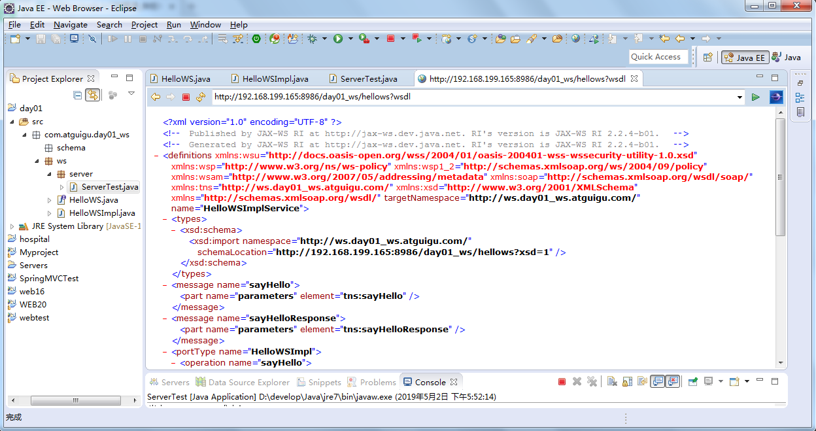Switch to the Problems view tab

point(372,382)
